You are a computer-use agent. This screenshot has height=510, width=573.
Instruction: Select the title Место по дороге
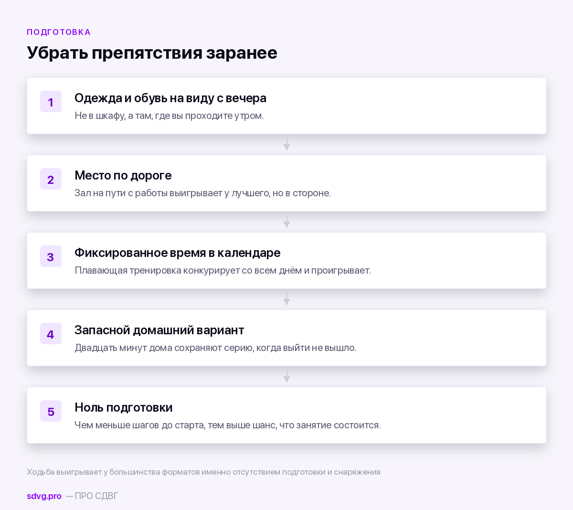click(123, 175)
